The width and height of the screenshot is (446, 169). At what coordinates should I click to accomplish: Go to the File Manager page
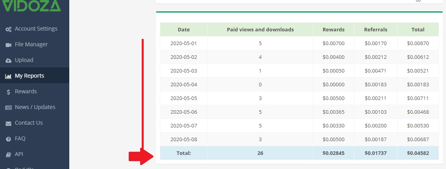[31, 44]
